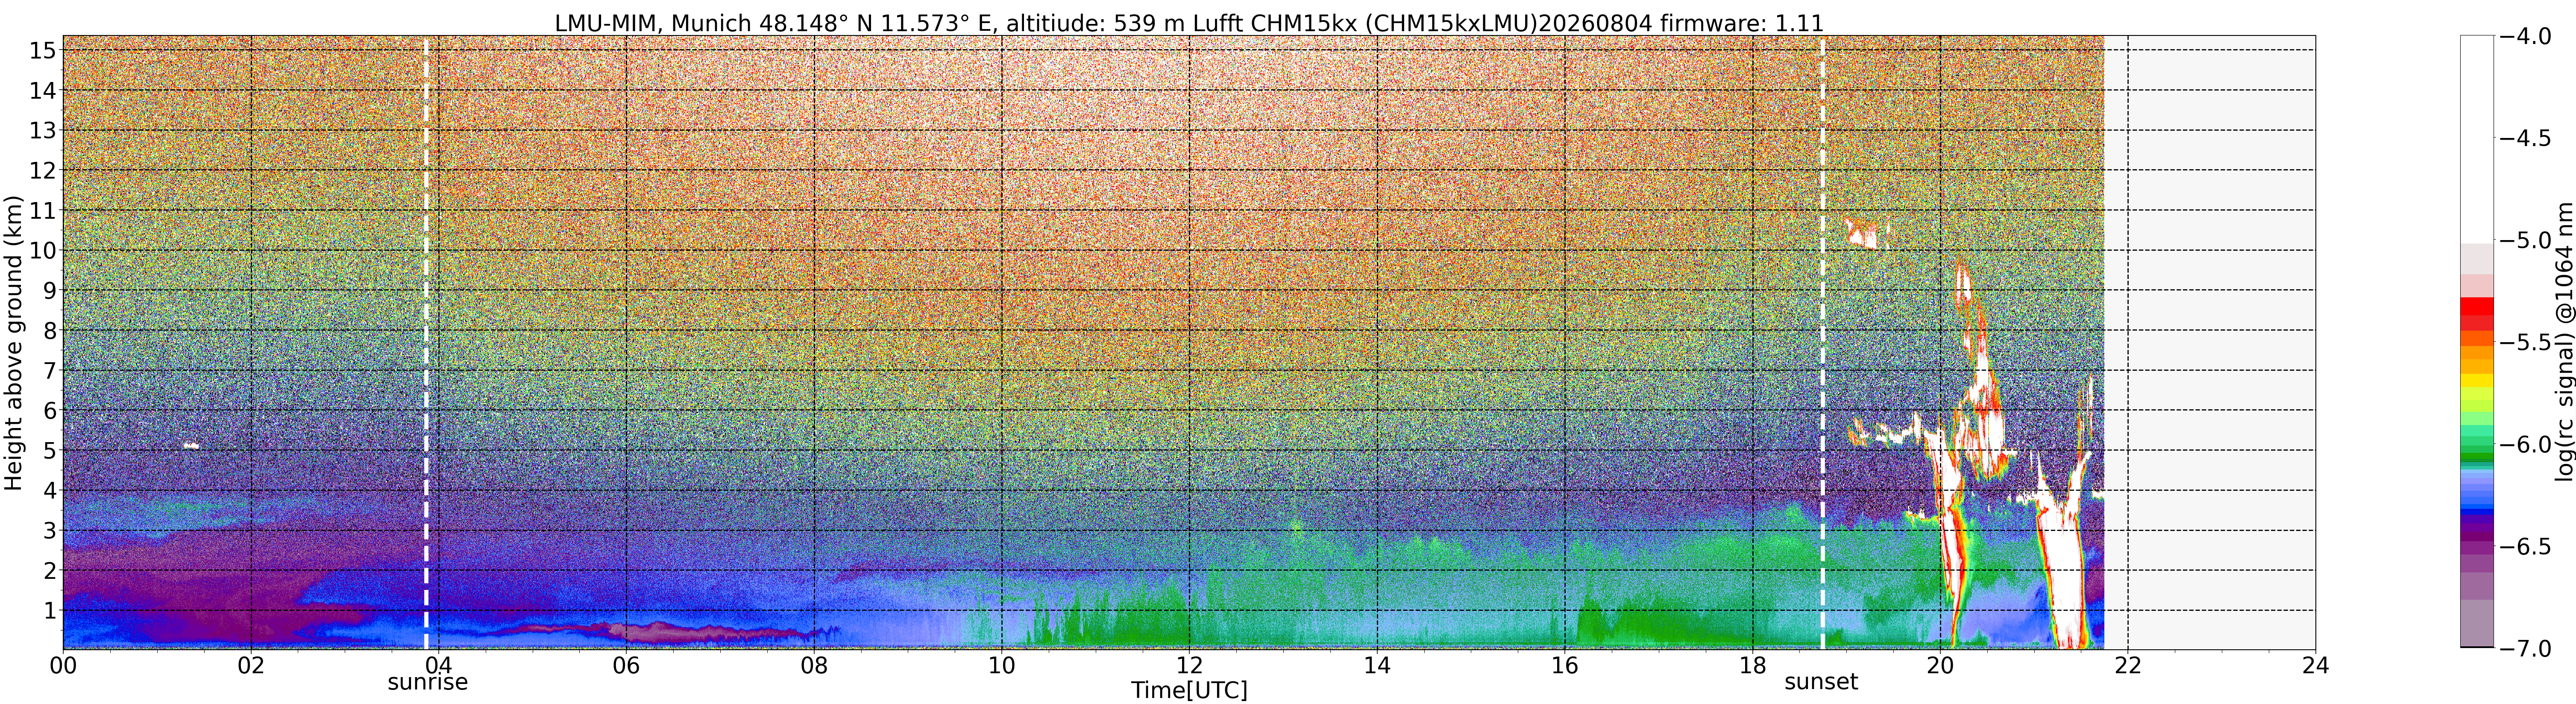Click the '24' time tick label
The image size is (2576, 704).
tap(2315, 666)
